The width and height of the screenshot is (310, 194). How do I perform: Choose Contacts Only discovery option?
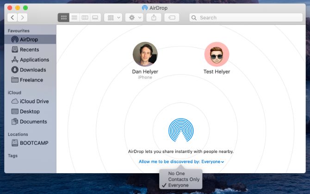(x=184, y=179)
